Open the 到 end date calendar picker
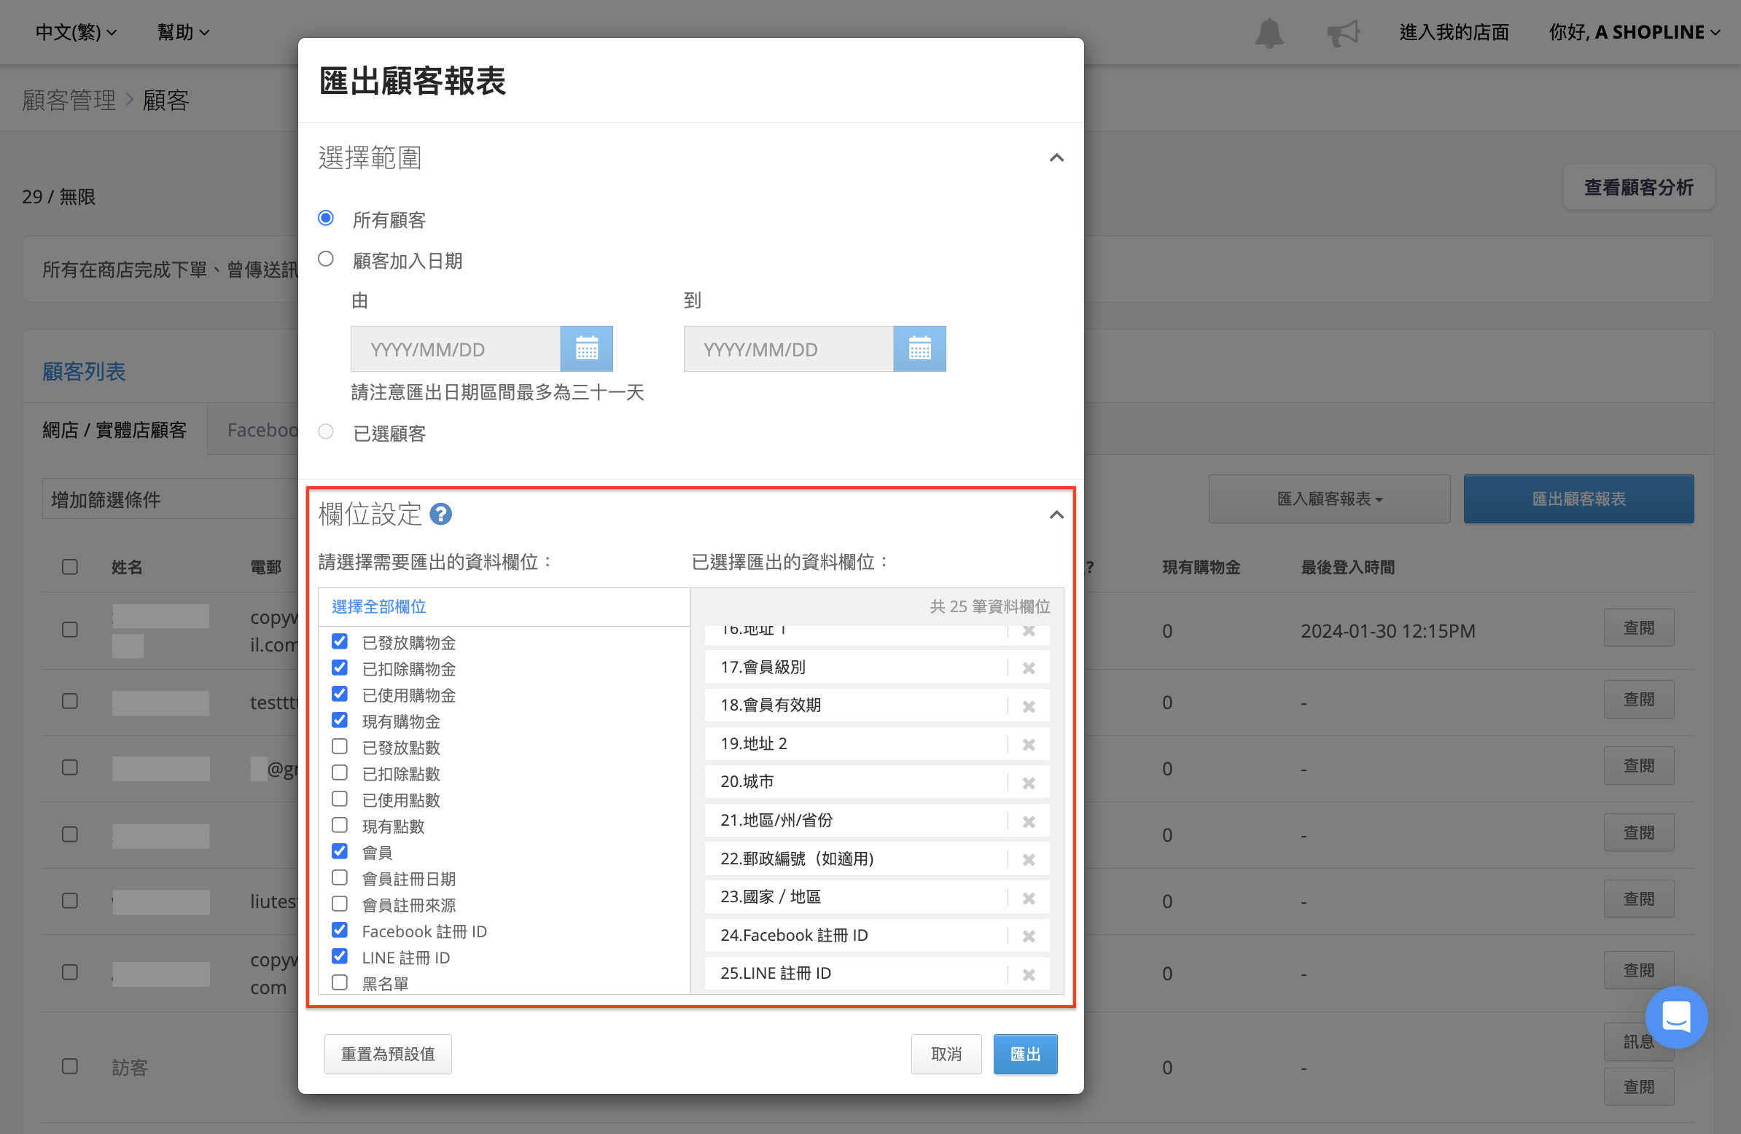 click(919, 349)
